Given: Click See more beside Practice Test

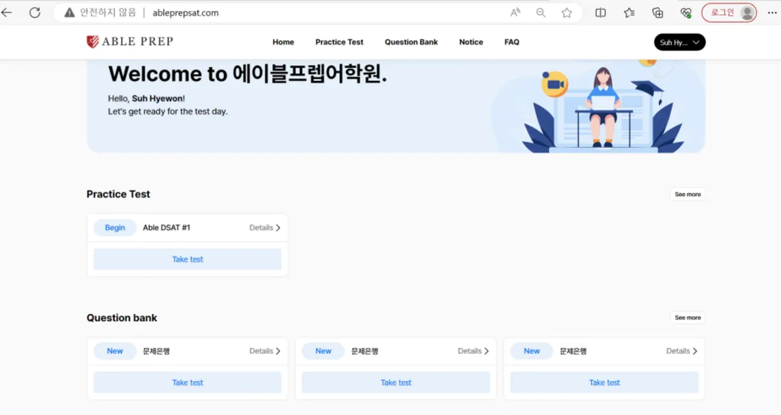Looking at the screenshot, I should click(x=687, y=194).
